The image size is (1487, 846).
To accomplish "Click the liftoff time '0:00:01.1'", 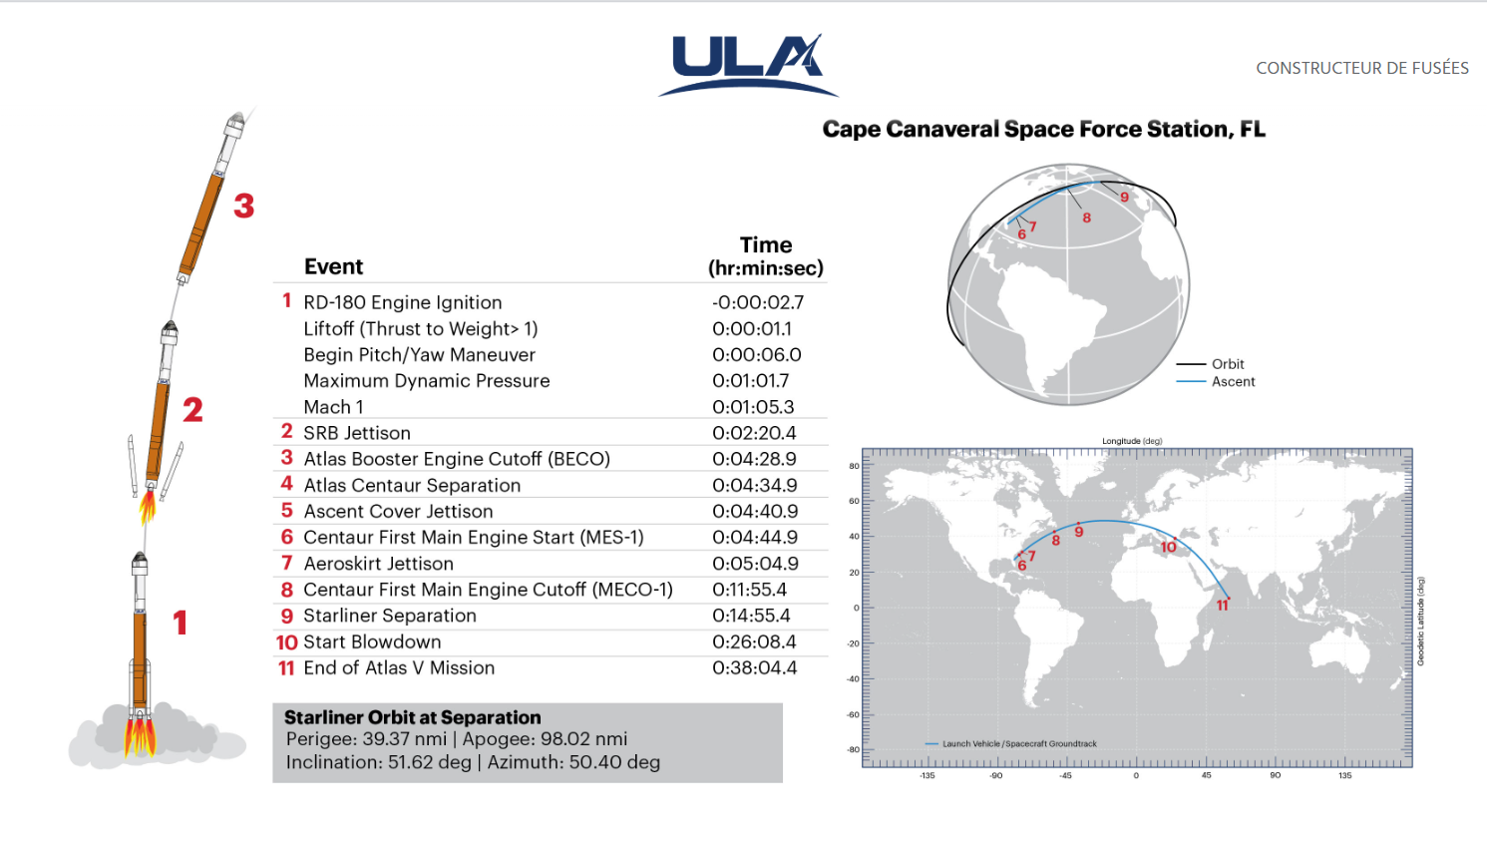I will 752,328.
